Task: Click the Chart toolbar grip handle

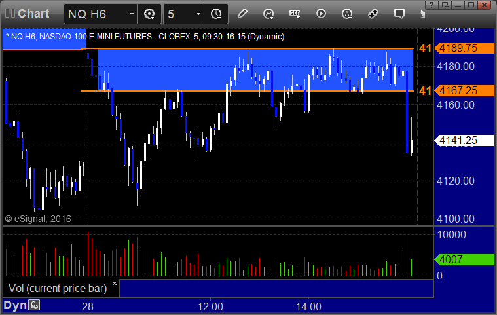Action: pyautogui.click(x=10, y=14)
